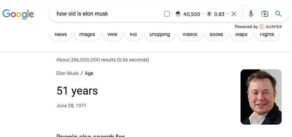Open the Books filter tab
The image size is (292, 137).
pyautogui.click(x=216, y=34)
